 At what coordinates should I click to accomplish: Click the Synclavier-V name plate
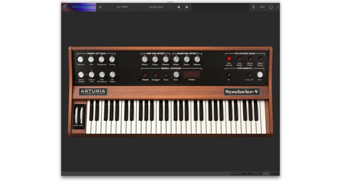(x=242, y=91)
